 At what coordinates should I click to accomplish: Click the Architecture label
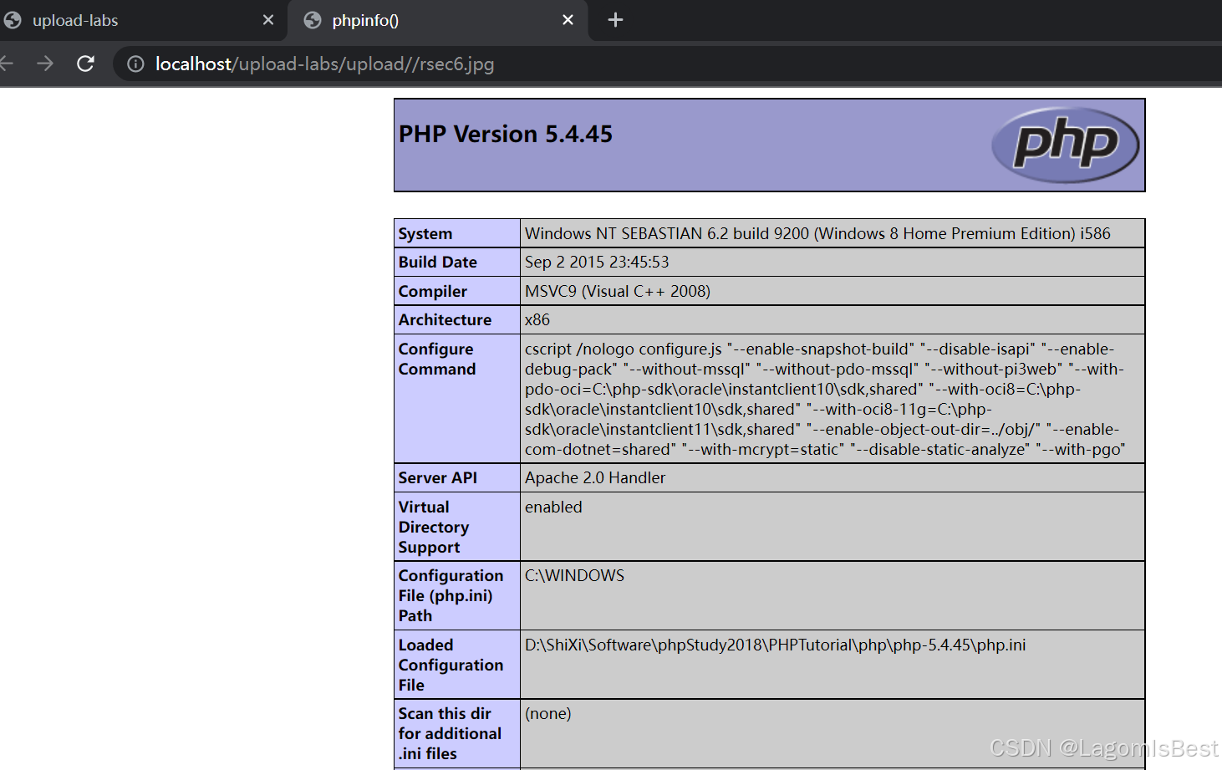click(x=446, y=319)
